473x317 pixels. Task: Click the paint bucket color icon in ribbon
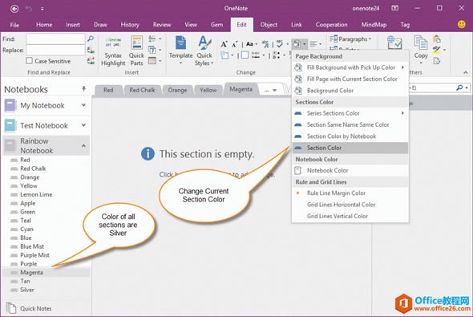(x=297, y=44)
